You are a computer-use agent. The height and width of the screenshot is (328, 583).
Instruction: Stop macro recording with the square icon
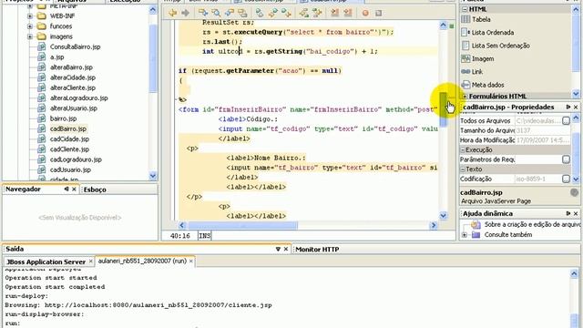[x=379, y=13]
